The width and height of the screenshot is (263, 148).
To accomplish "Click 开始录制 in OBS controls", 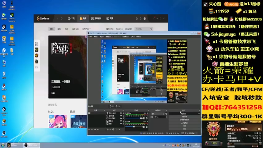I will point(184,117).
